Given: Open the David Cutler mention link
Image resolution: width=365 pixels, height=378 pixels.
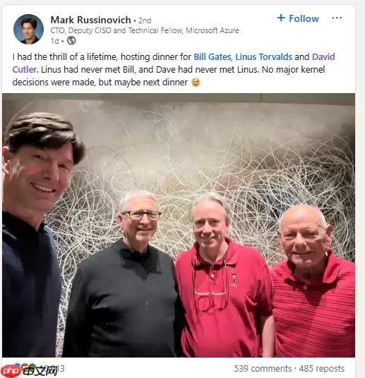Looking at the screenshot, I should (x=174, y=63).
